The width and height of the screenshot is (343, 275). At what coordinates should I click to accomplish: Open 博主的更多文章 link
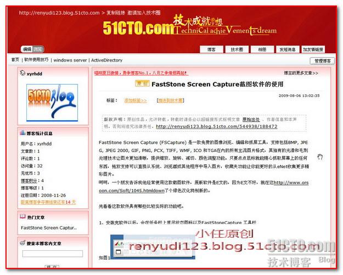301,73
